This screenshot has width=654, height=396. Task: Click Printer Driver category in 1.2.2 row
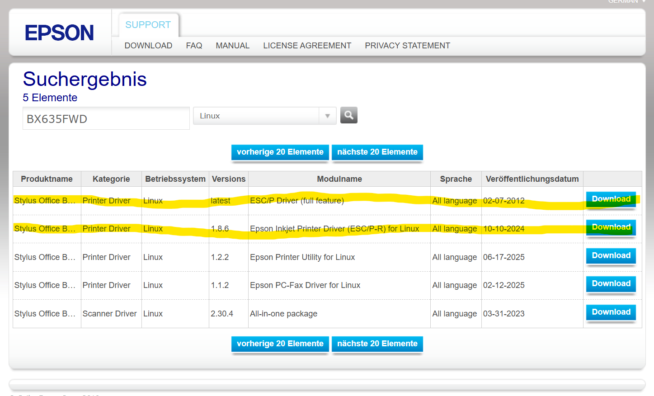[106, 257]
